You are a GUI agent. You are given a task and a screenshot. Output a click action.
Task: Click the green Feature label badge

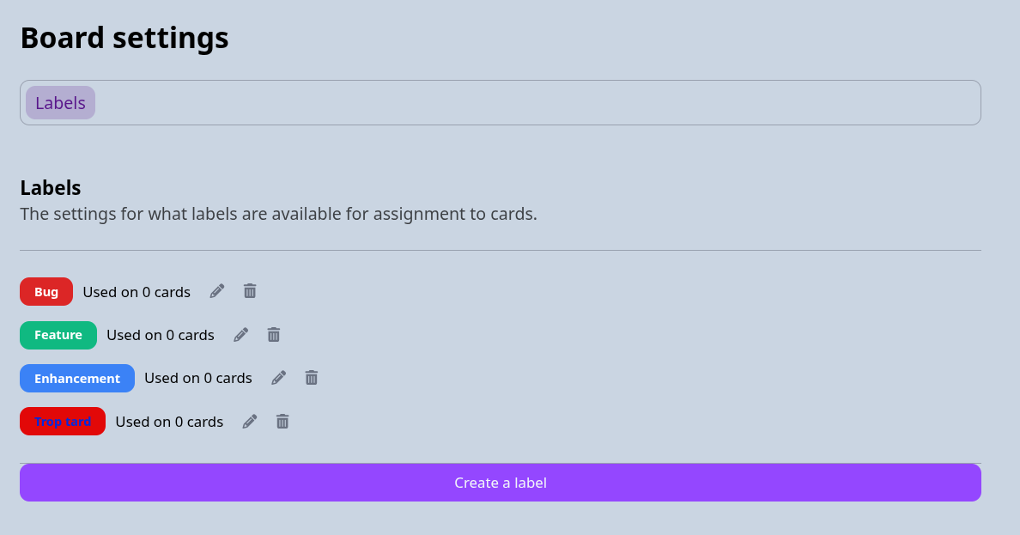pyautogui.click(x=58, y=335)
